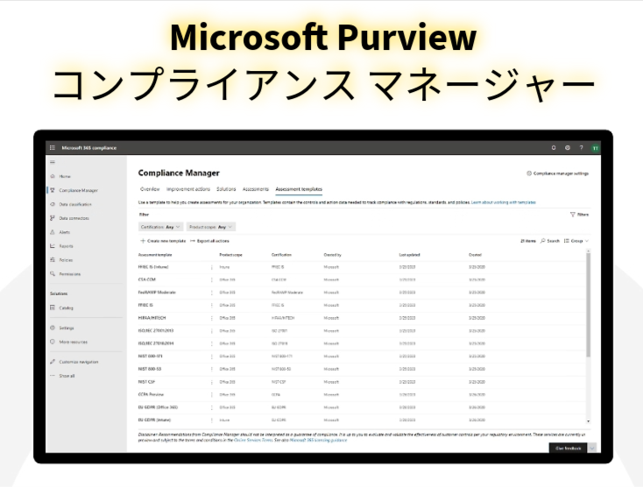Expand the chevron beside Give feedback

[x=592, y=448]
